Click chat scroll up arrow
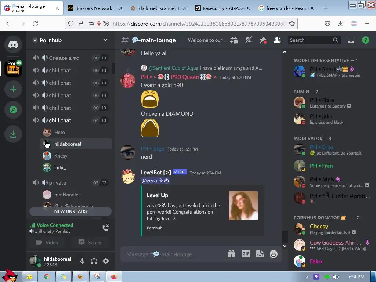 coord(285,52)
